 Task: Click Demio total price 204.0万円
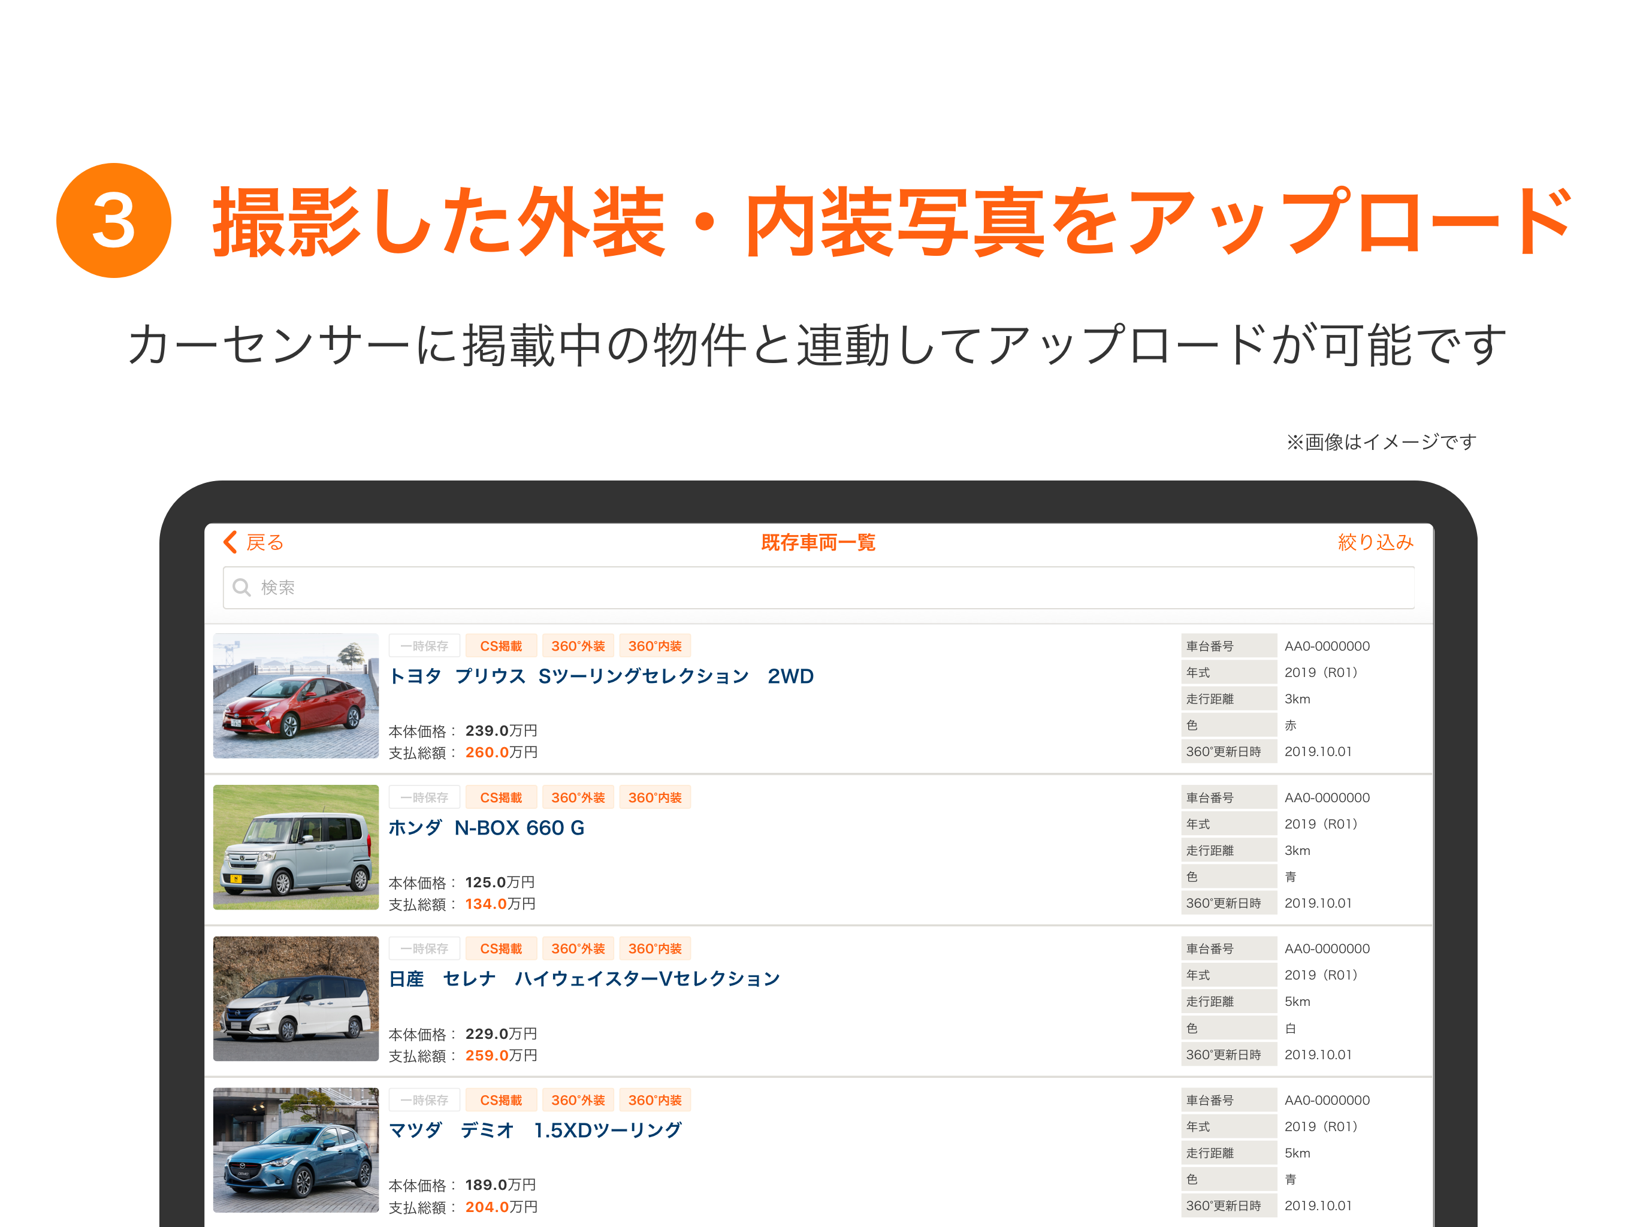[x=501, y=1207]
